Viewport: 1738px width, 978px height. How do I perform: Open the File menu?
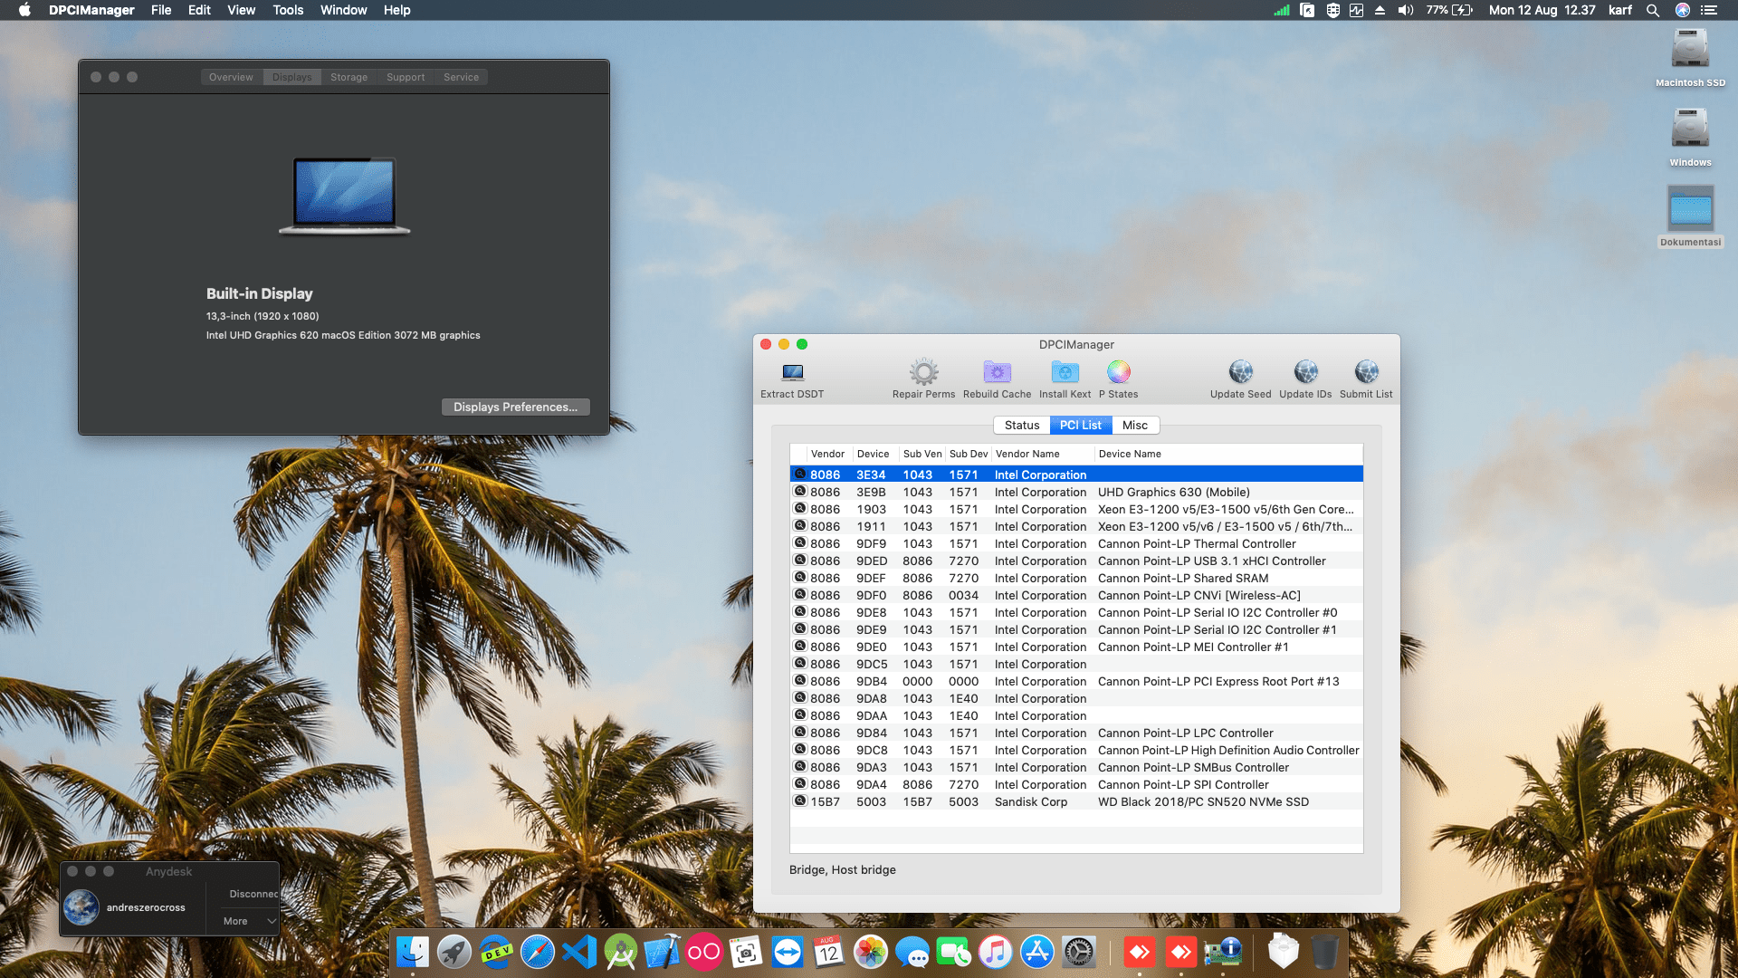161,10
